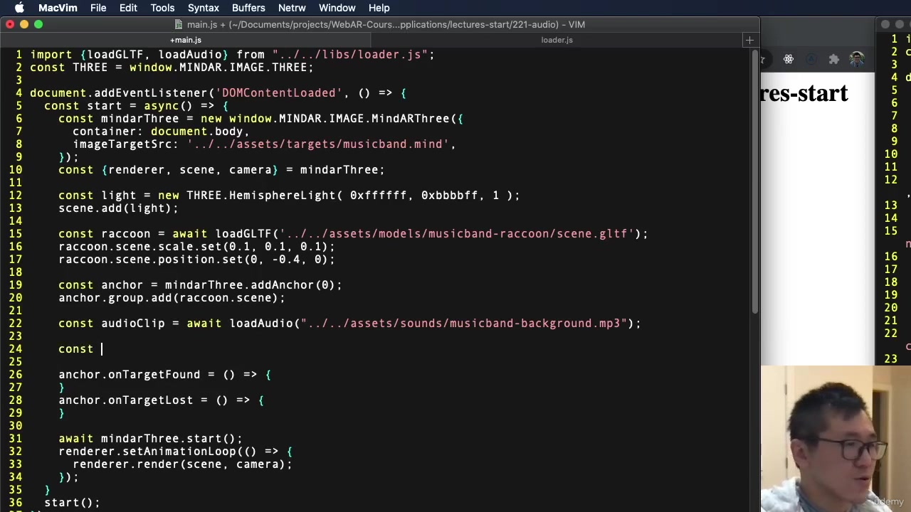
Task: Click the atom-shaped extension icon
Action: (x=788, y=59)
